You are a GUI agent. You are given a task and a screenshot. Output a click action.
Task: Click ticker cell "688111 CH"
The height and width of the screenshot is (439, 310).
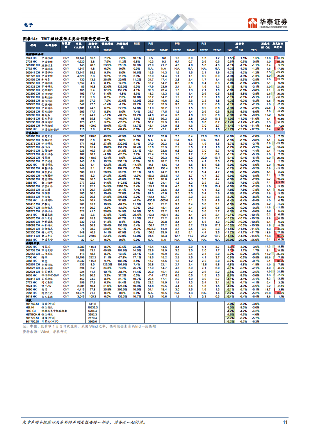click(x=32, y=236)
